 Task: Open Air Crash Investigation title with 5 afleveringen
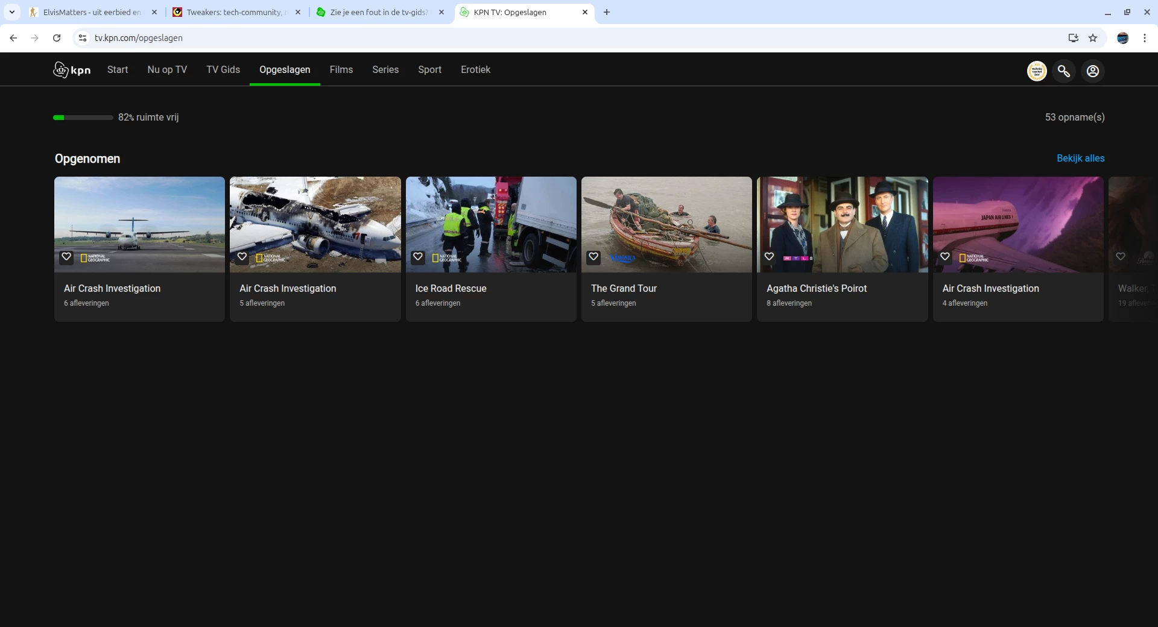[x=288, y=289]
